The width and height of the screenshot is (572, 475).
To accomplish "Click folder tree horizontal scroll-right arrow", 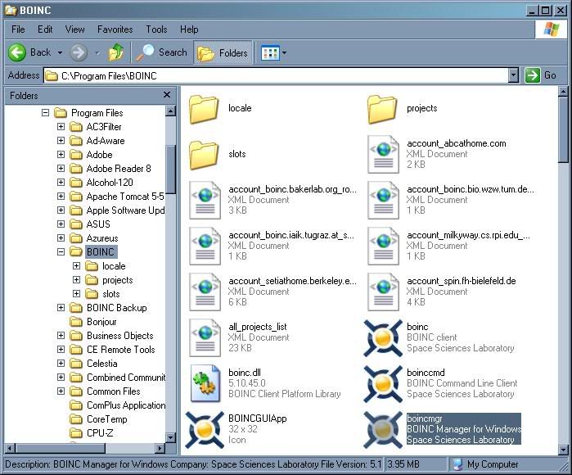I will [x=160, y=448].
